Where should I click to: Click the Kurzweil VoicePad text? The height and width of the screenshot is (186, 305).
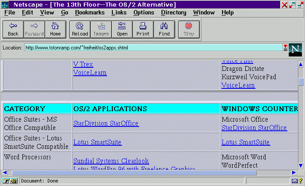249,77
